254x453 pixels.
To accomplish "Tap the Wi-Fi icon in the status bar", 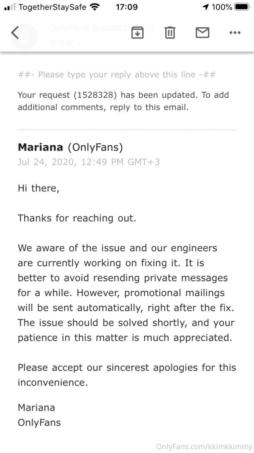I will tap(95, 7).
